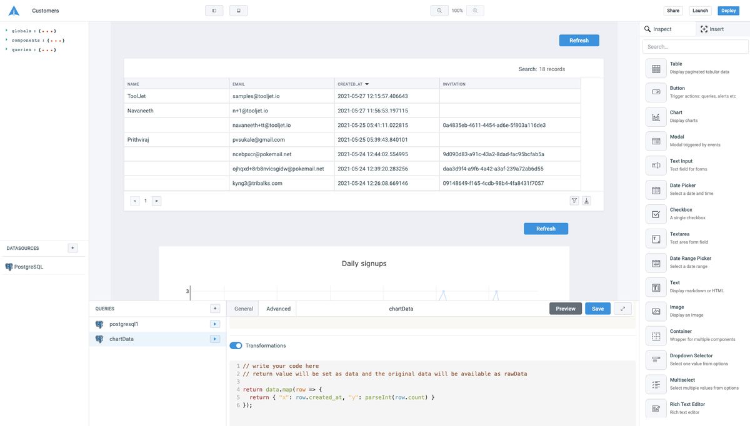Click the widget Search input field

click(x=694, y=47)
